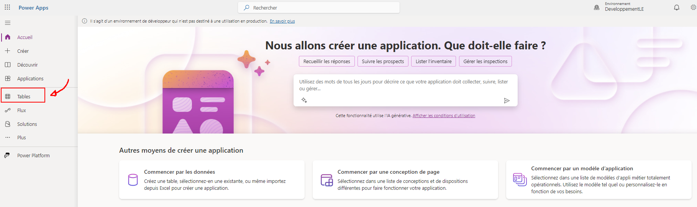Open Commencer par une conception de page card

(x=405, y=180)
